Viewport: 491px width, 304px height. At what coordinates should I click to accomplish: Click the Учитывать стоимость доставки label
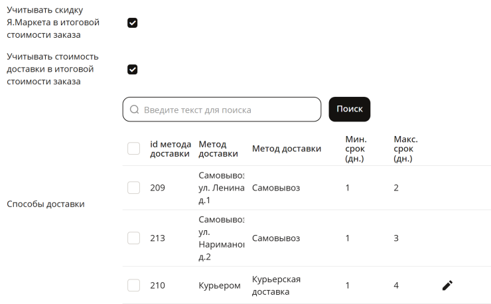[52, 69]
